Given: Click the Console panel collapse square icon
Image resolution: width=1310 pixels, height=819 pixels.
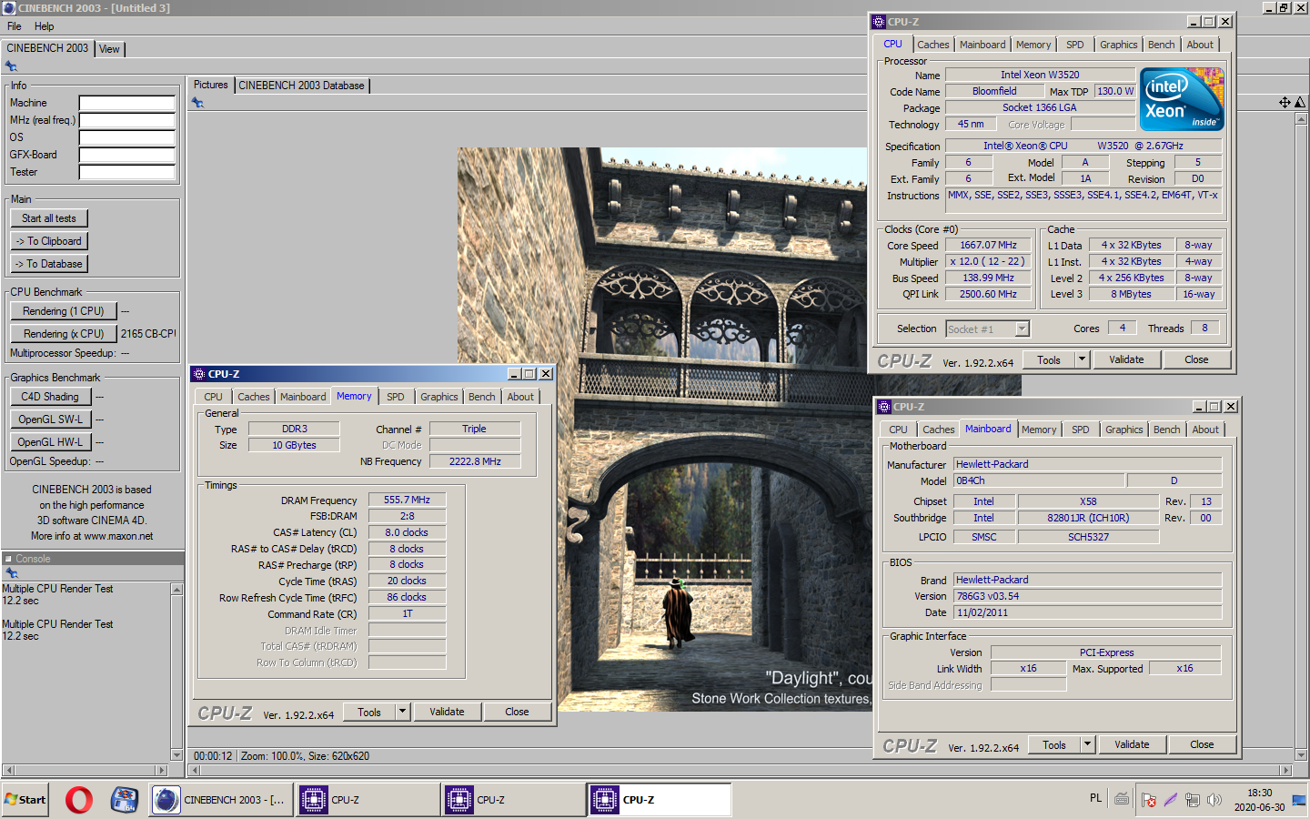Looking at the screenshot, I should click(9, 559).
